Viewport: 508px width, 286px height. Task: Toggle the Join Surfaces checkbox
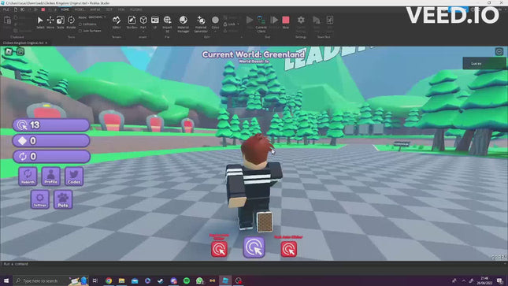point(80,31)
